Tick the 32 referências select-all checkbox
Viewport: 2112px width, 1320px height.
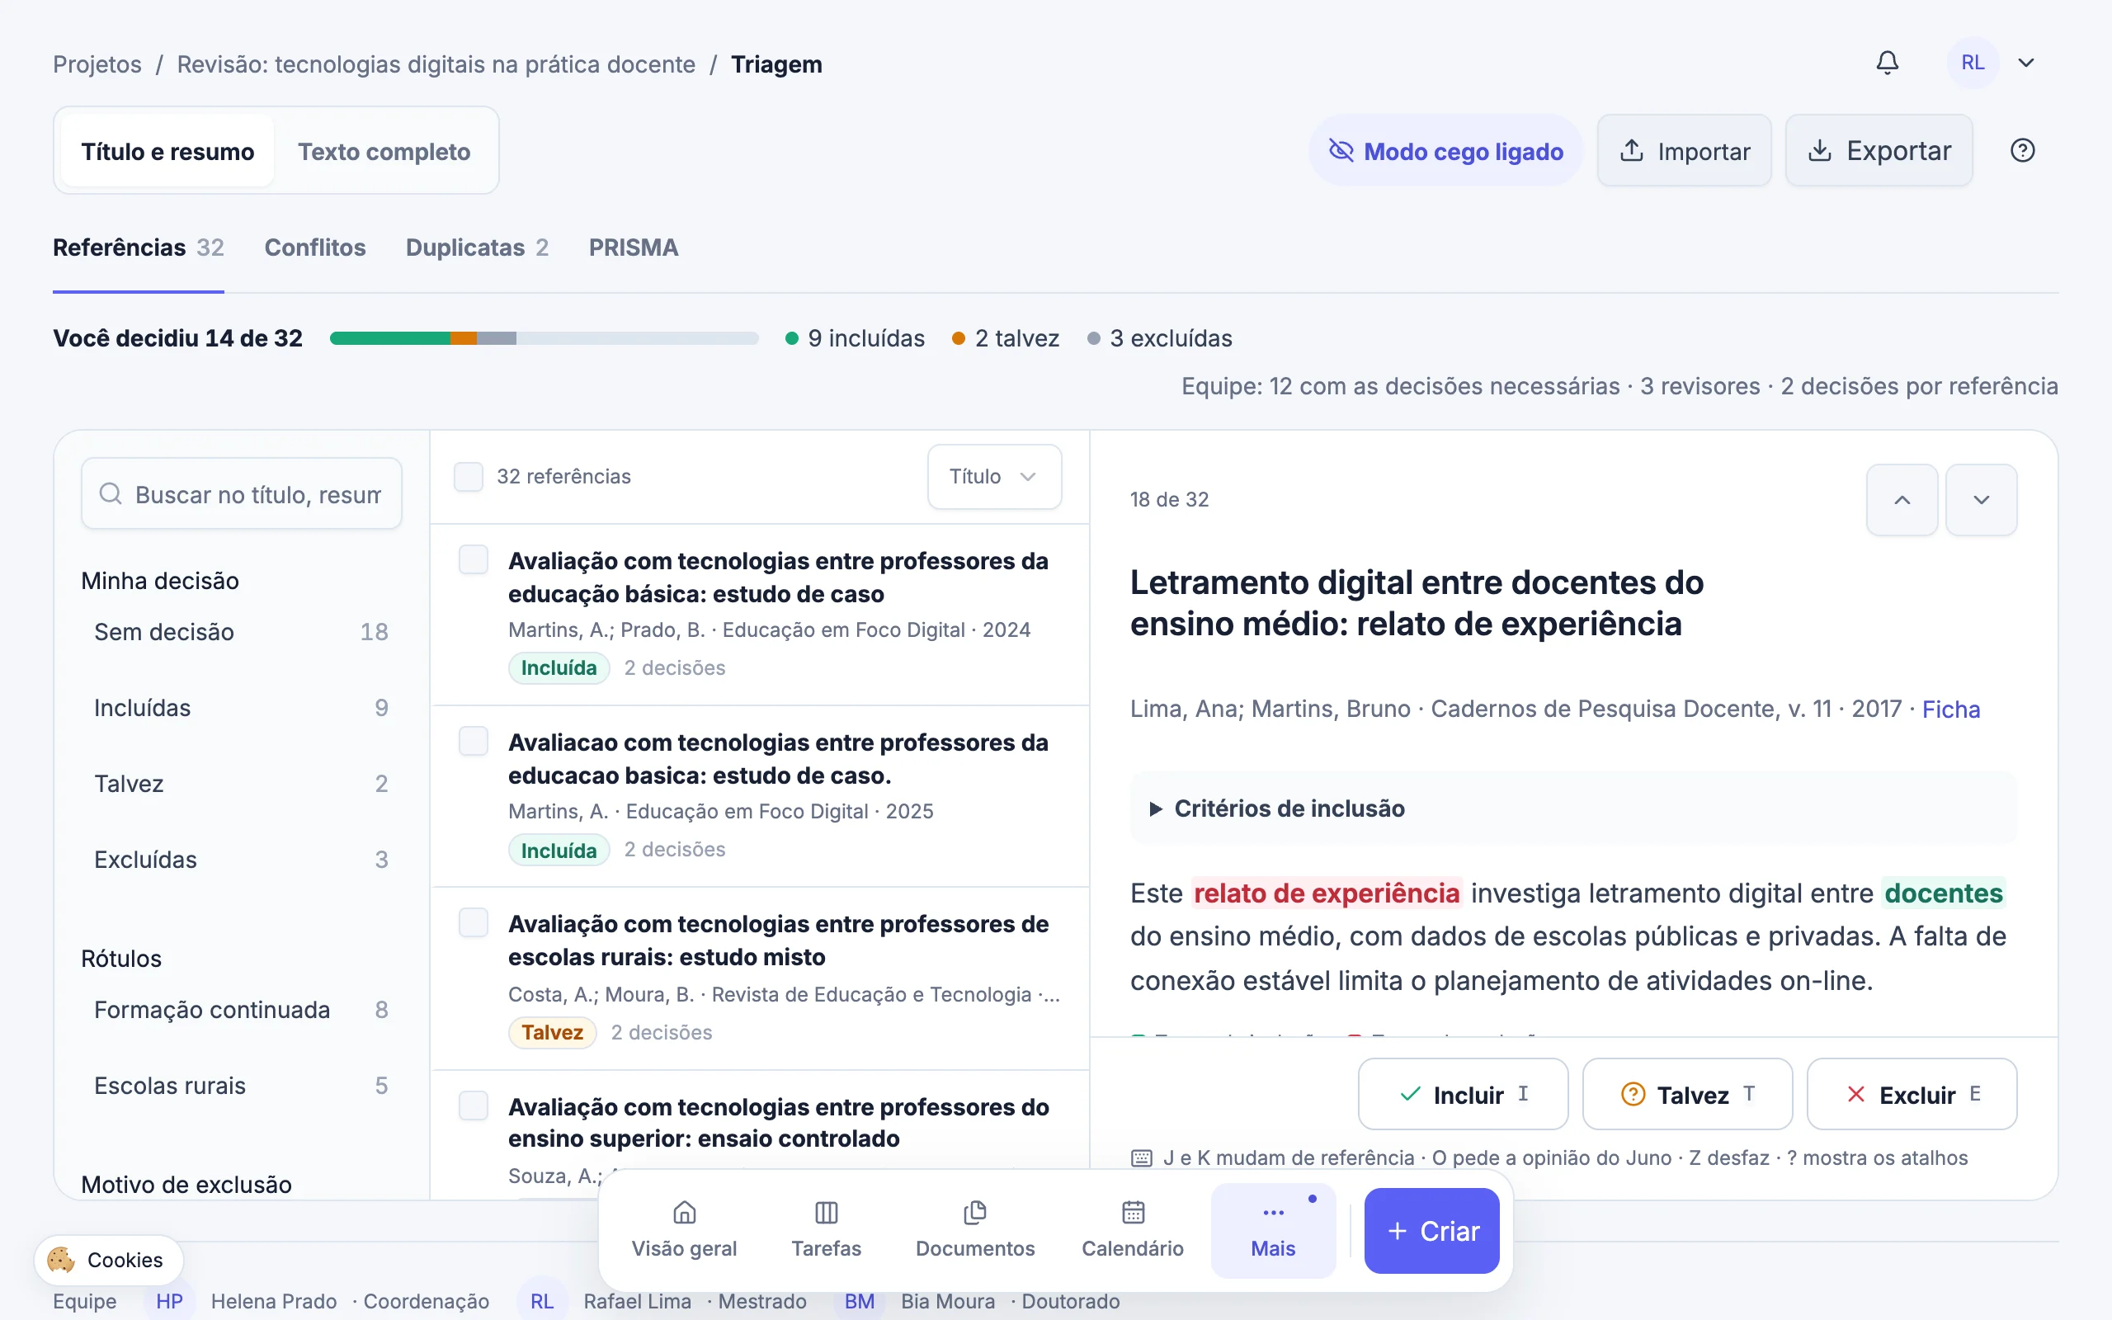pyautogui.click(x=469, y=477)
